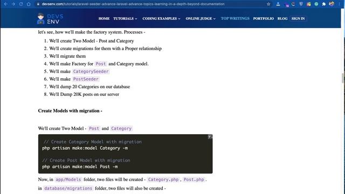Click the 'Category' inline code after 'Two Model'
This screenshot has width=345, height=194.
(121, 128)
